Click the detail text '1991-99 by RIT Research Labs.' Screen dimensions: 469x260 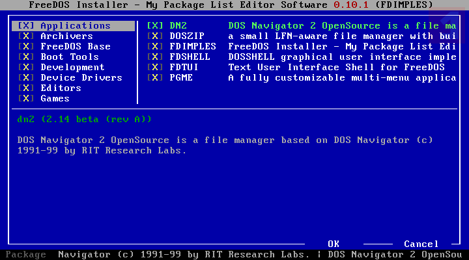click(x=102, y=150)
